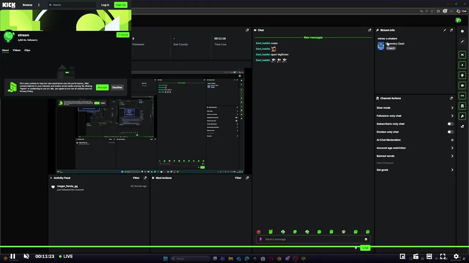The image size is (469, 263).
Task: Pause the video playback
Action: click(x=12, y=256)
